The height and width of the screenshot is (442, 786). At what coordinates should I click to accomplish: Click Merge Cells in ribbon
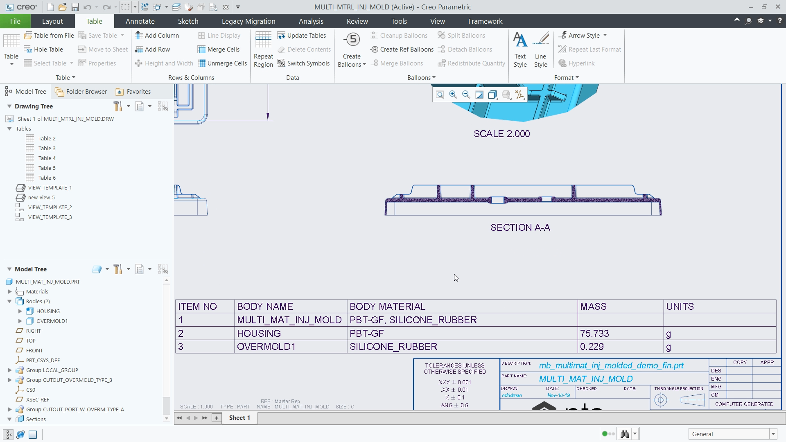[219, 50]
